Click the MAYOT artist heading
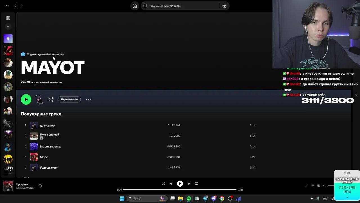Viewport: 360px width, 203px height. coord(53,68)
